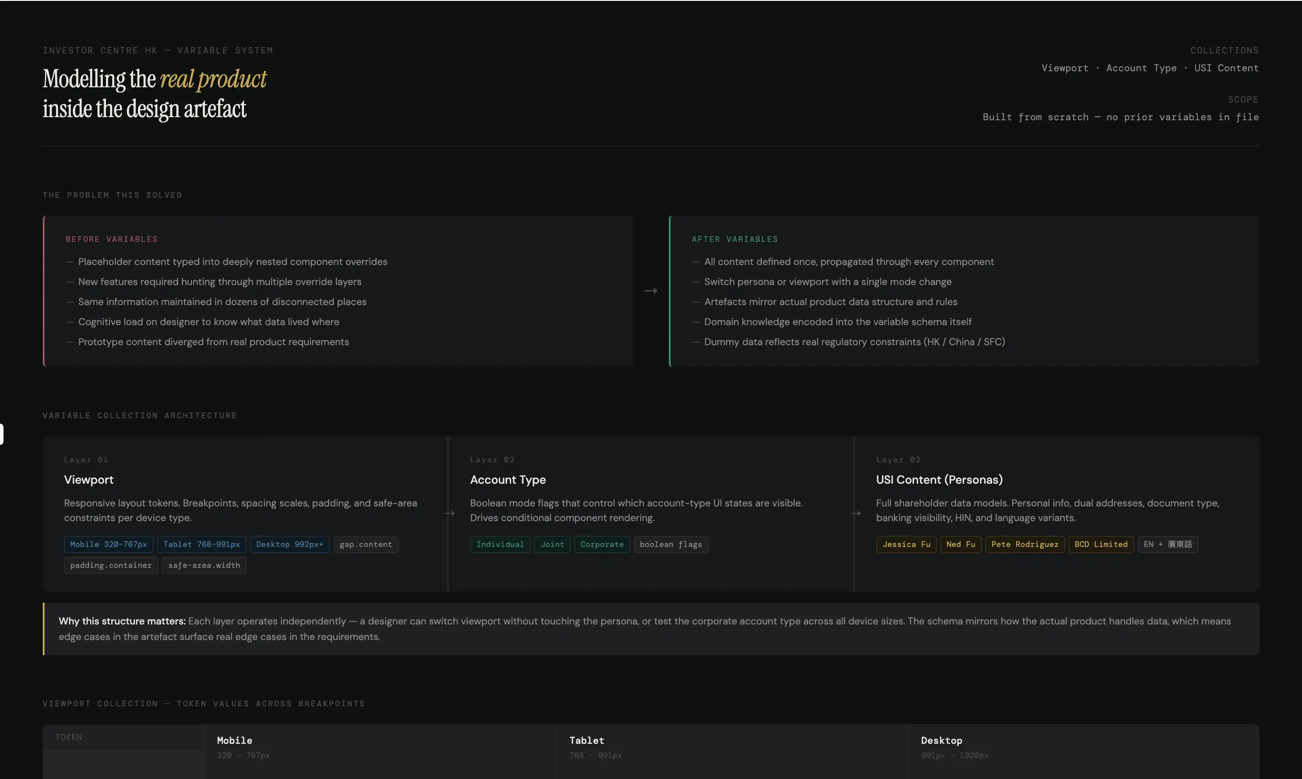Click the white handle on the left edge
This screenshot has width=1302, height=779.
(2, 434)
